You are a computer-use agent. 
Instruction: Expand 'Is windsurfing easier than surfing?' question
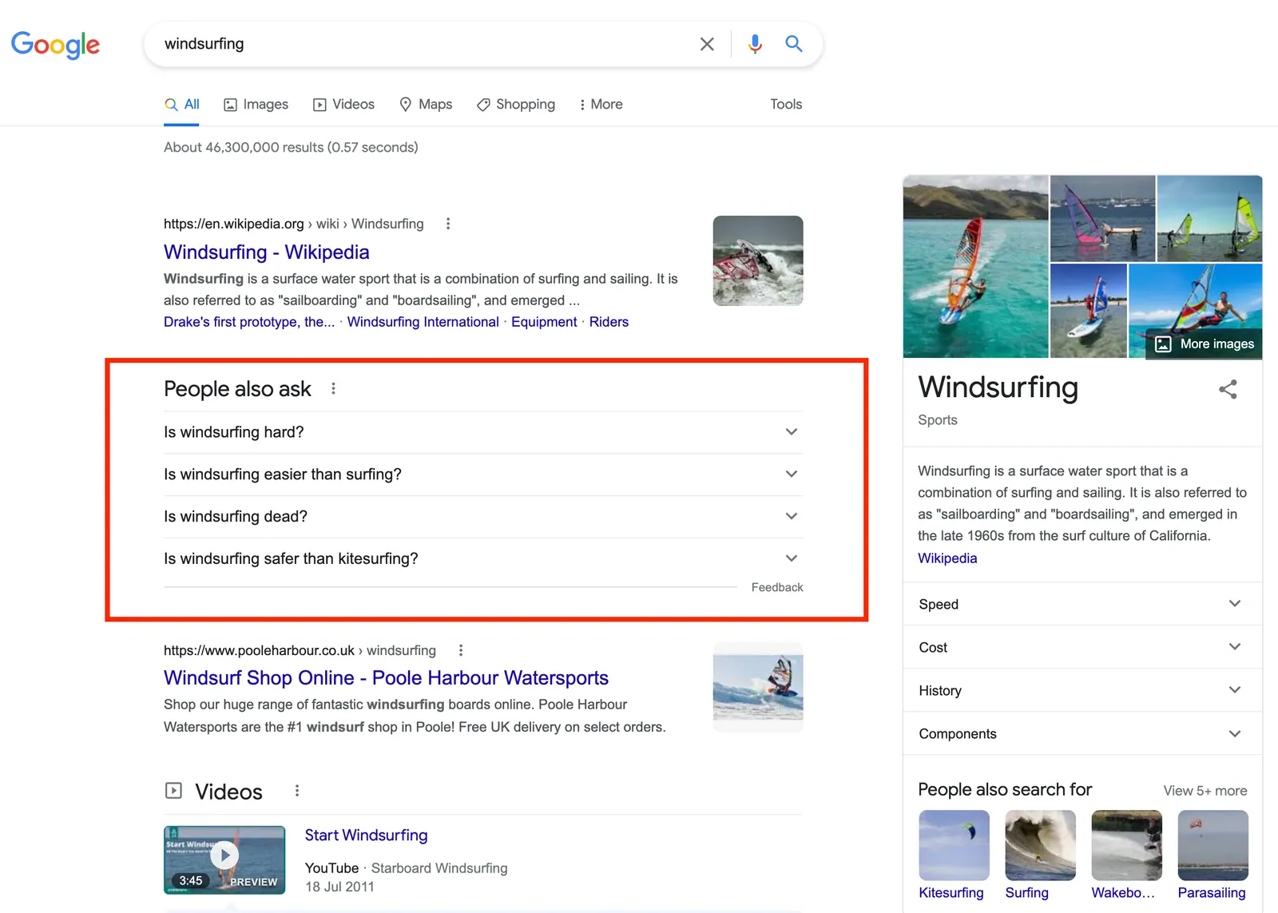tap(482, 474)
